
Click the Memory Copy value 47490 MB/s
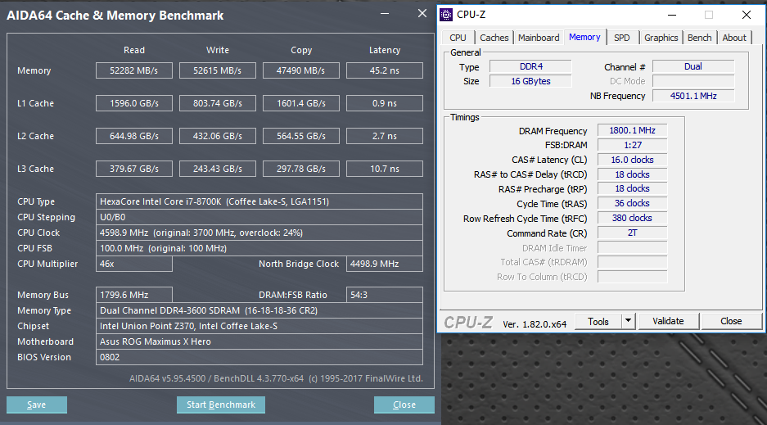pos(301,70)
